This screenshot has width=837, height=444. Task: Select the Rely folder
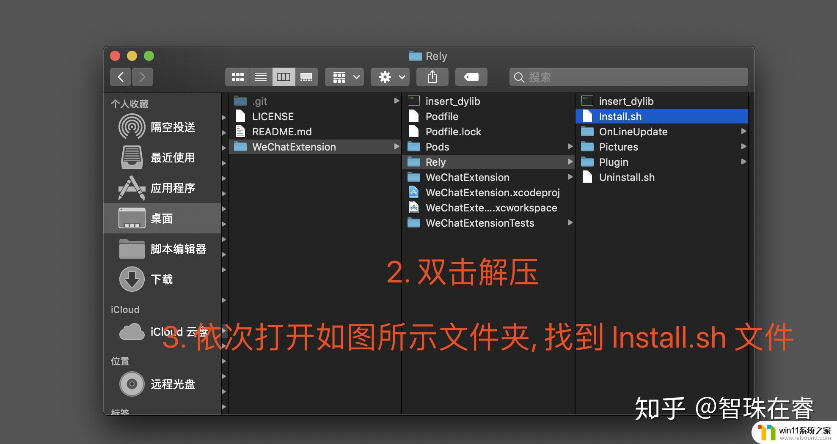pyautogui.click(x=488, y=162)
